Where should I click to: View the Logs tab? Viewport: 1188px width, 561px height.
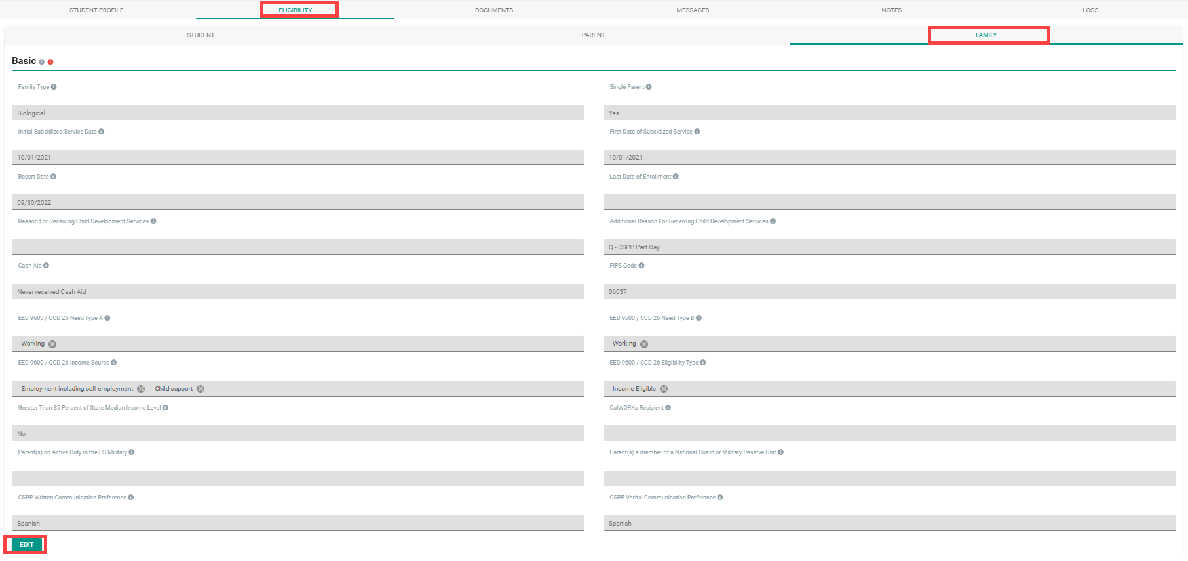coord(1090,10)
